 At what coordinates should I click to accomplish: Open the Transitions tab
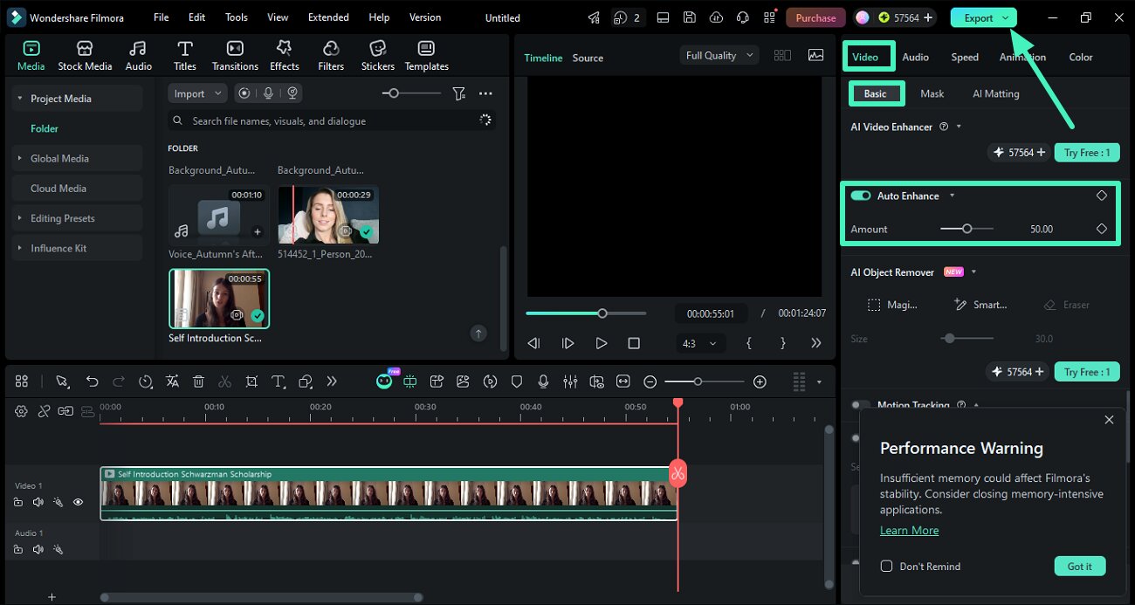click(x=235, y=56)
